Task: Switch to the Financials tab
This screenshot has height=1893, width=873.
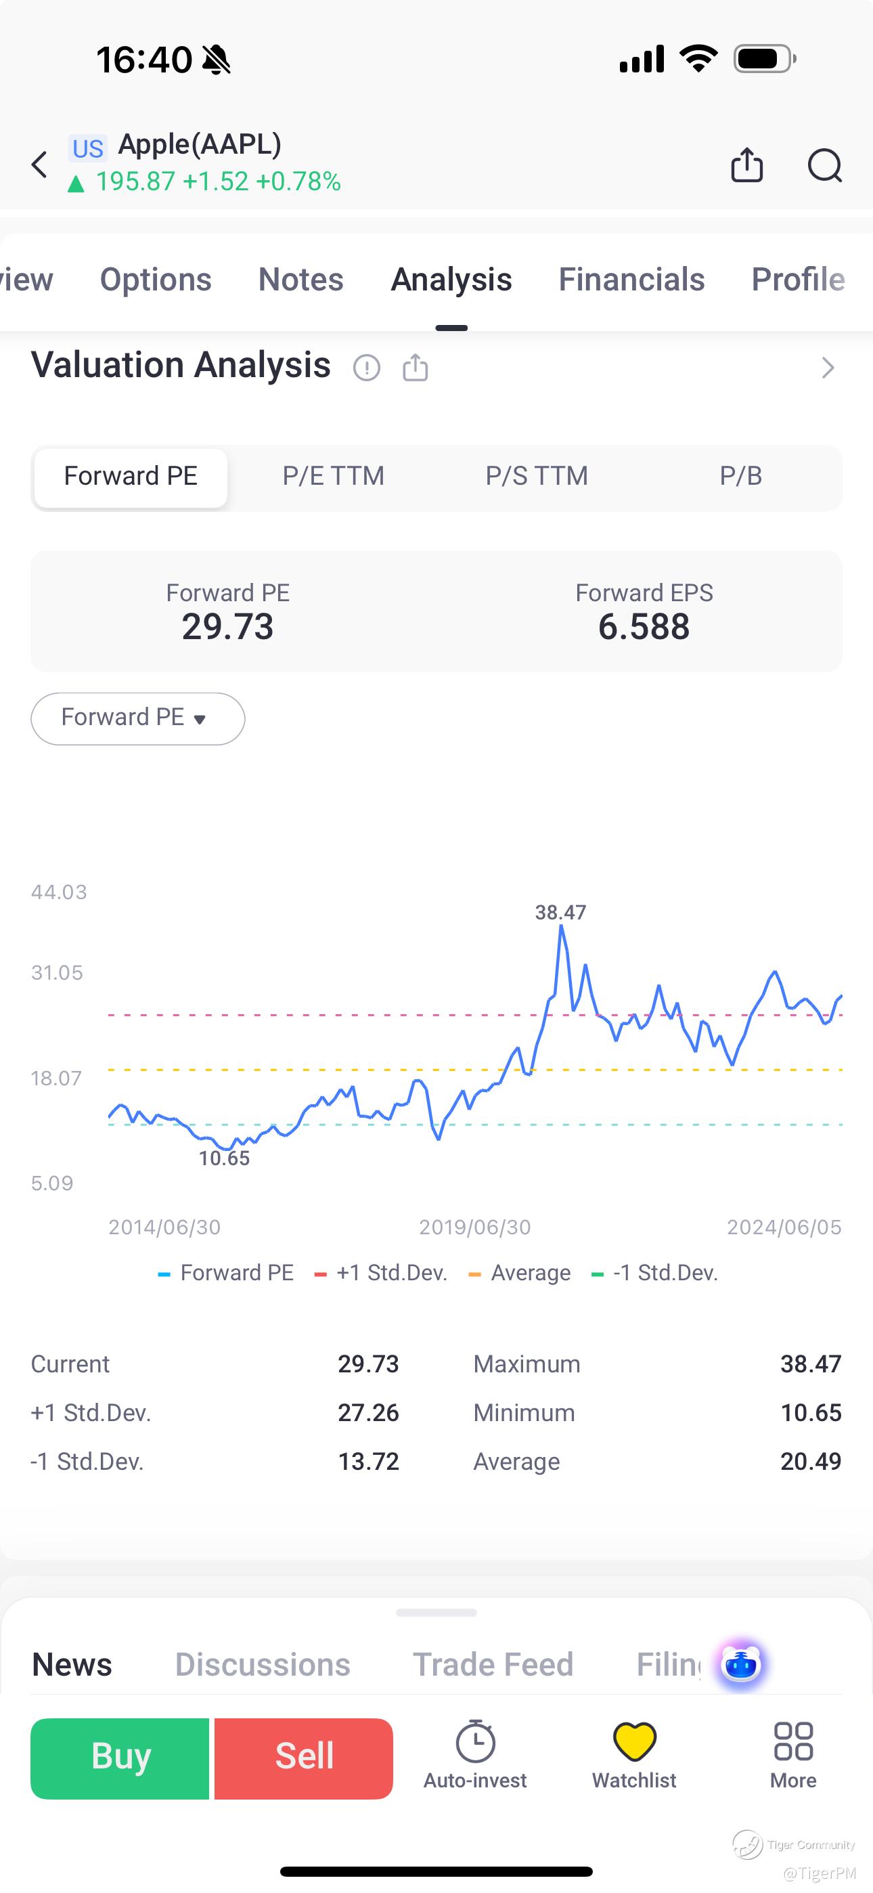Action: [631, 280]
